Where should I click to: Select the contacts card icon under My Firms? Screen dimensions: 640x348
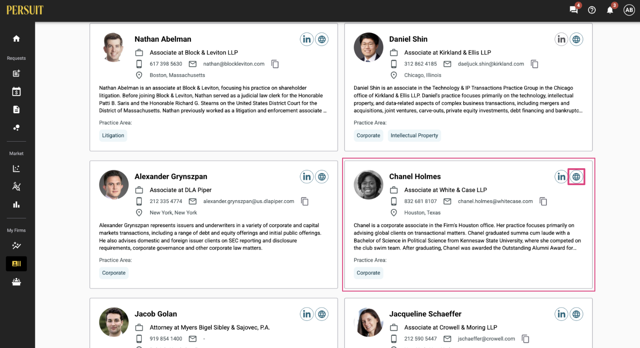pyautogui.click(x=16, y=264)
